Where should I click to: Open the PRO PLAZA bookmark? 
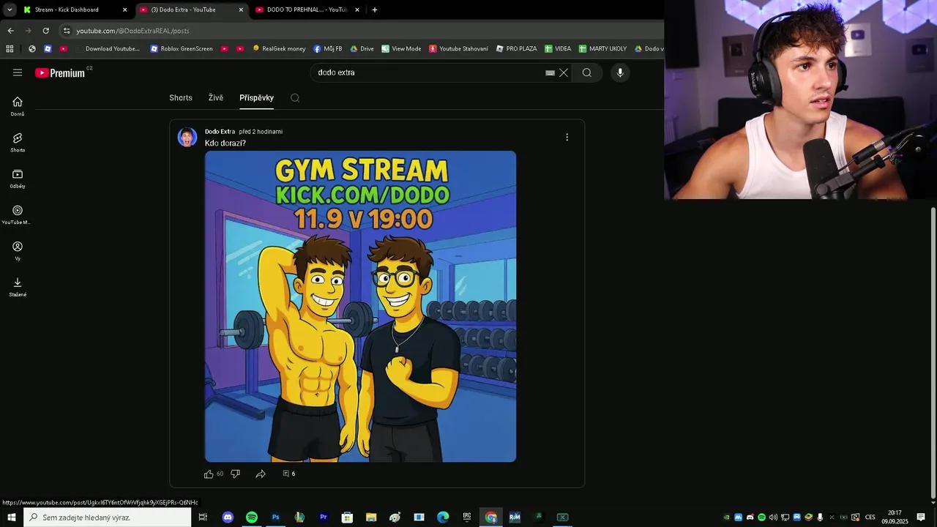(x=516, y=49)
